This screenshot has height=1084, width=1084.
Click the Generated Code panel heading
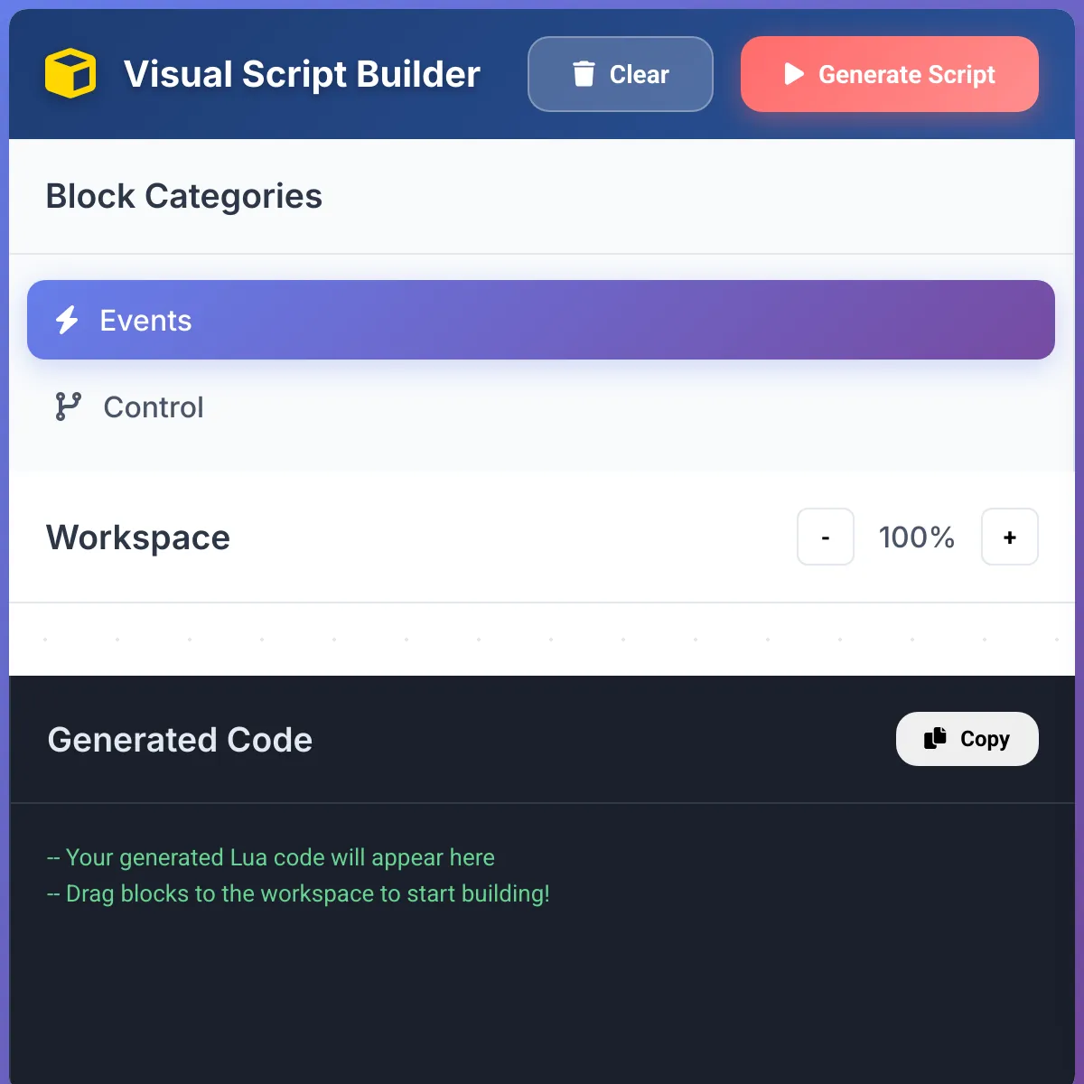pos(180,740)
